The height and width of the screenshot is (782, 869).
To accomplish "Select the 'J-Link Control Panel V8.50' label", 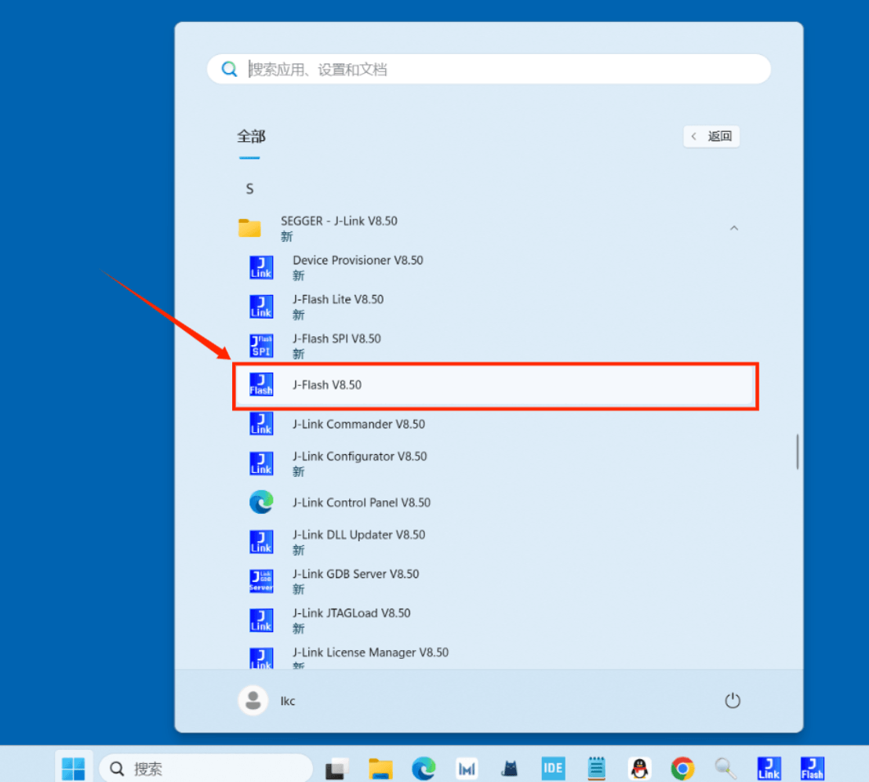I will (362, 503).
